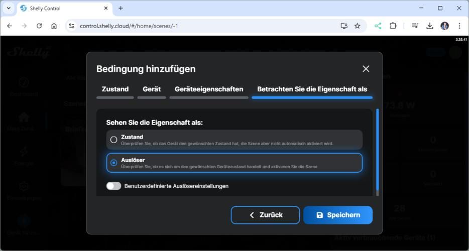Bookmark this page with star icon
Viewport: 469px width, 251px height.
[x=358, y=26]
